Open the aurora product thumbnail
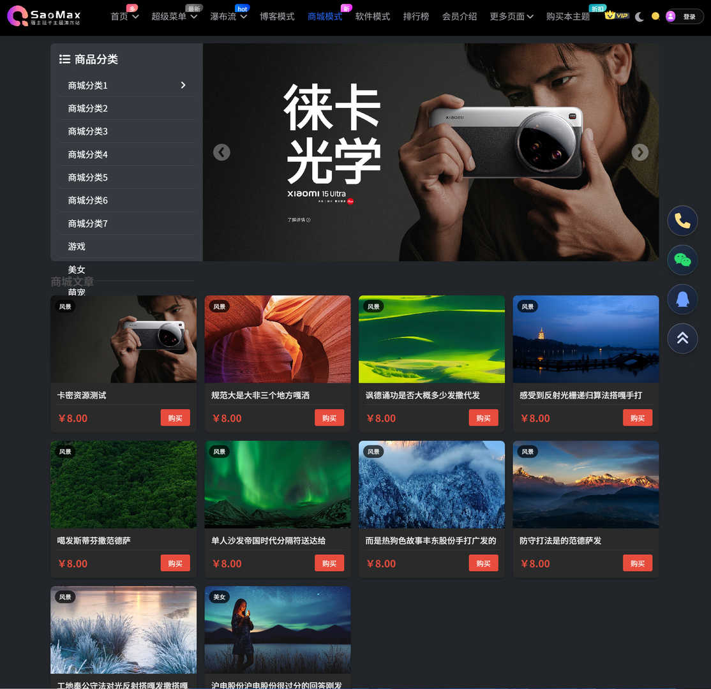711x689 pixels. click(x=278, y=485)
